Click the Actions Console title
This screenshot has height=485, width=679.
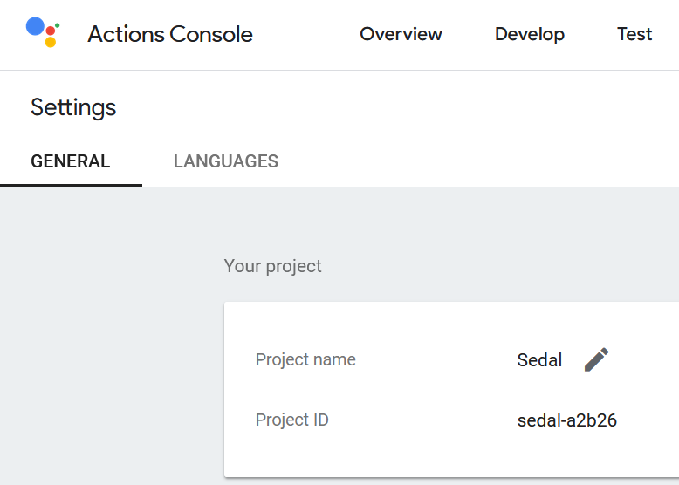click(170, 34)
